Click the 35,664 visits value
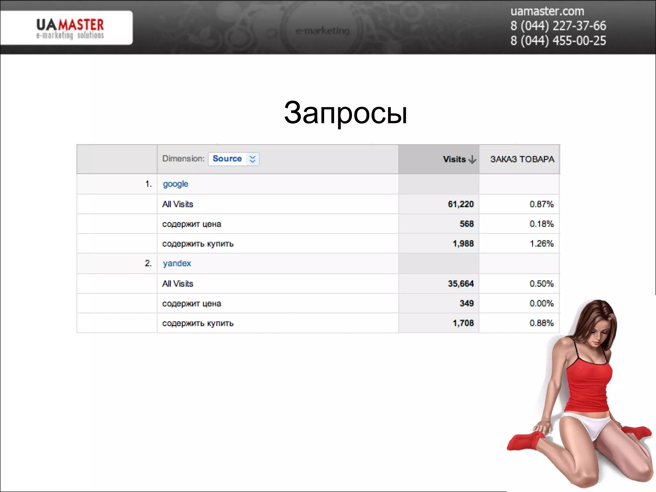The height and width of the screenshot is (492, 656). point(461,284)
